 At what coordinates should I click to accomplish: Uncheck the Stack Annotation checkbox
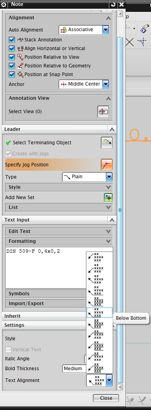[12, 40]
